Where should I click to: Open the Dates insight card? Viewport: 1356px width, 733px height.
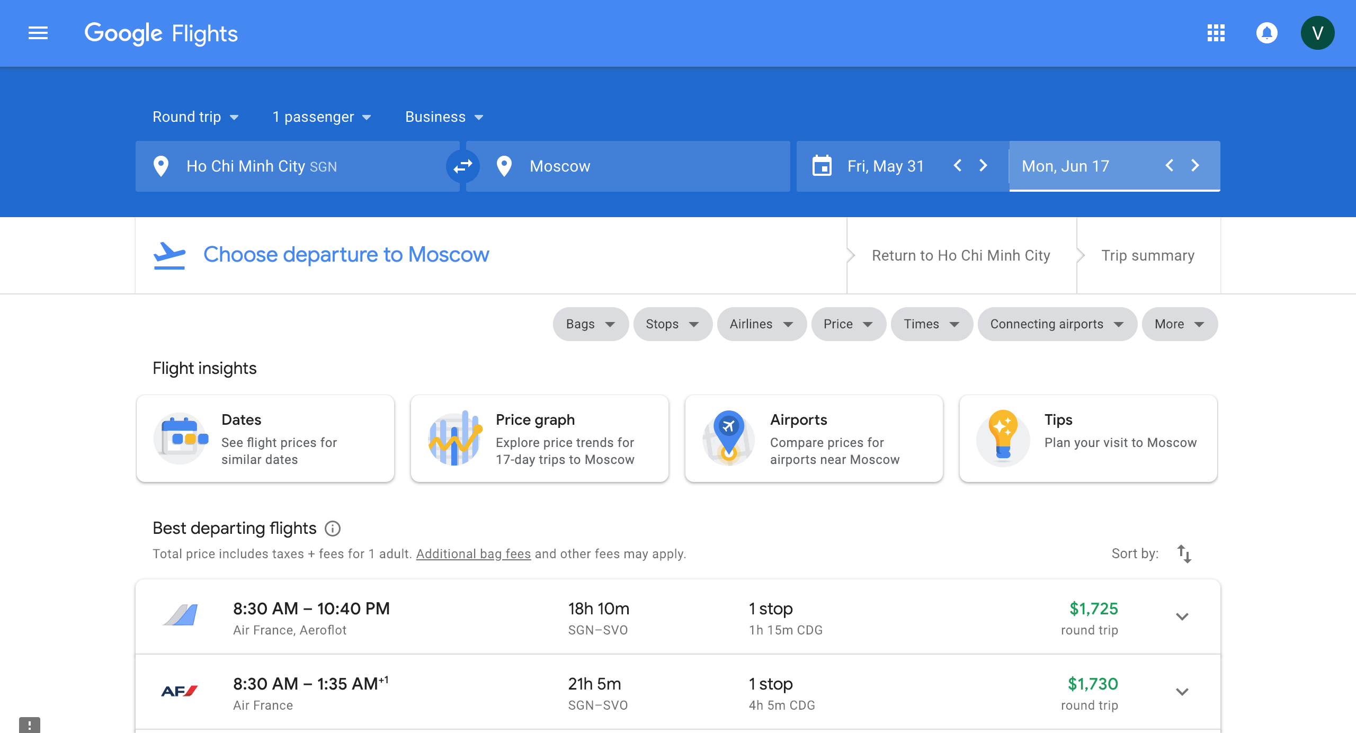point(265,439)
